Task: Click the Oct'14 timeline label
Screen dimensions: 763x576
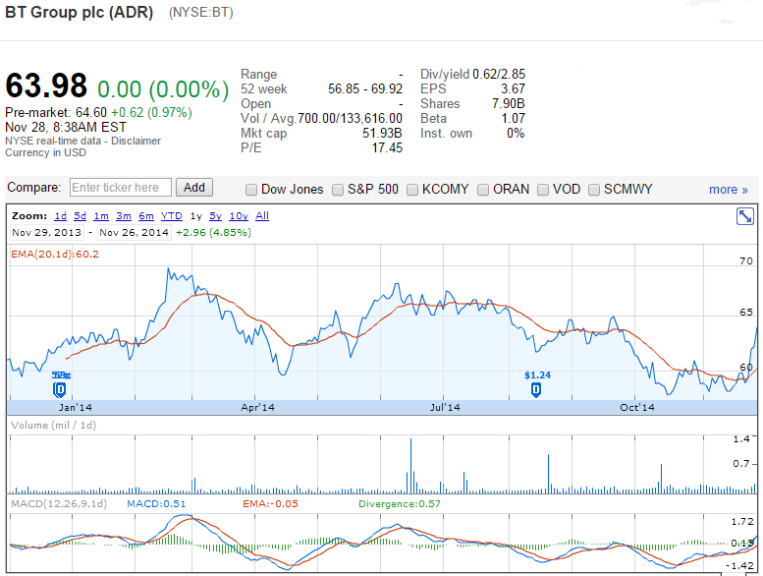Action: (637, 408)
